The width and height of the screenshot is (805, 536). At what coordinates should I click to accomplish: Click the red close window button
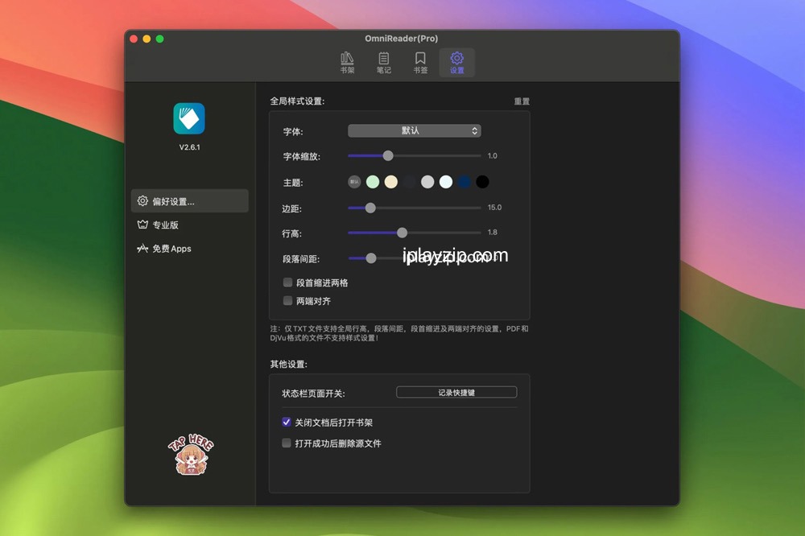pos(134,39)
